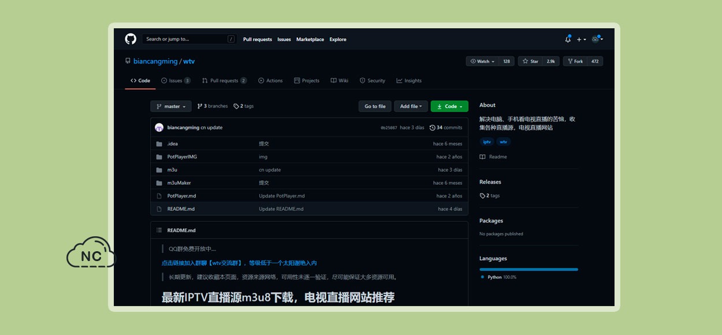Image resolution: width=722 pixels, height=335 pixels.
Task: Switch to the Insights tab
Action: point(409,81)
